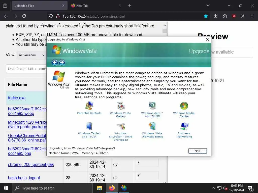Viewport: 258px width, 193px height.
Task: Open the uBlock Origin extension icon
Action: pyautogui.click(x=234, y=16)
